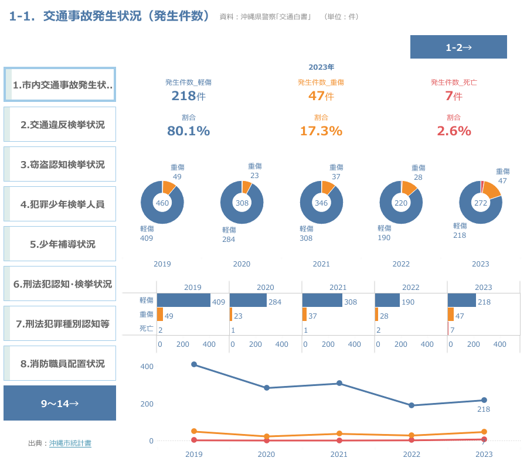Select the 2020 donut chart showing 308
This screenshot has width=527, height=468.
coord(242,203)
